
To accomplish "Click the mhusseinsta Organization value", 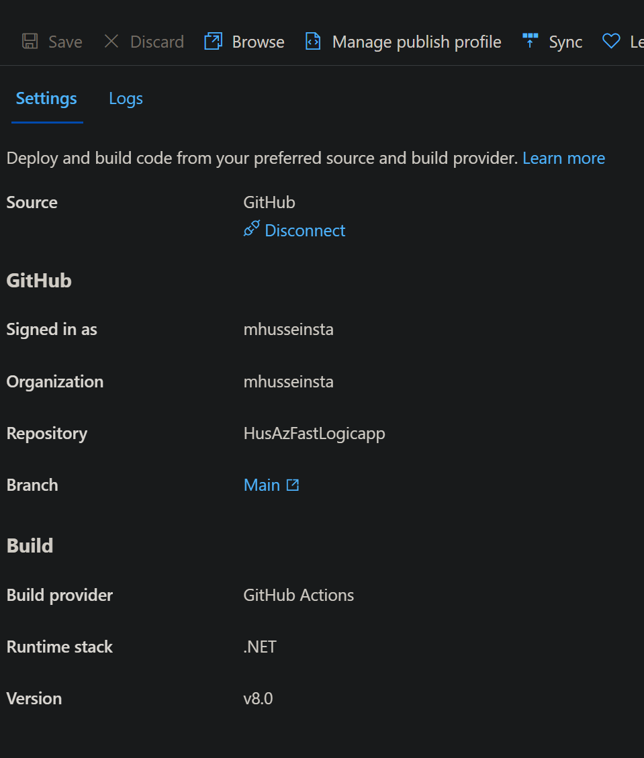I will coord(288,381).
